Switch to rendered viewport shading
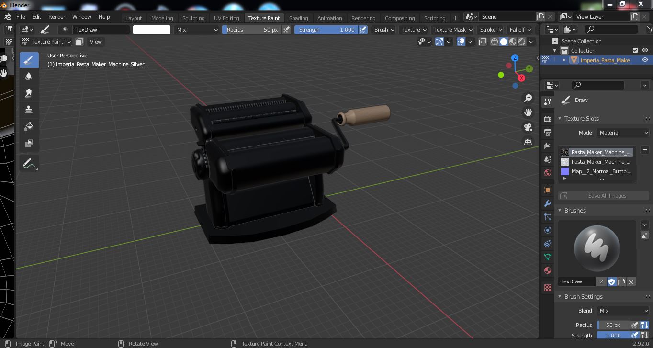This screenshot has width=653, height=348. [x=522, y=42]
